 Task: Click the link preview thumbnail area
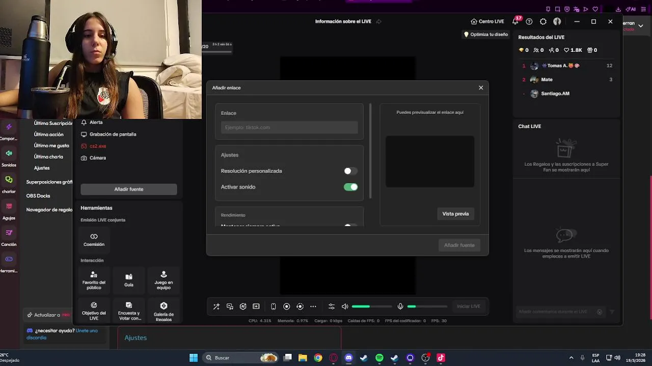click(x=430, y=162)
